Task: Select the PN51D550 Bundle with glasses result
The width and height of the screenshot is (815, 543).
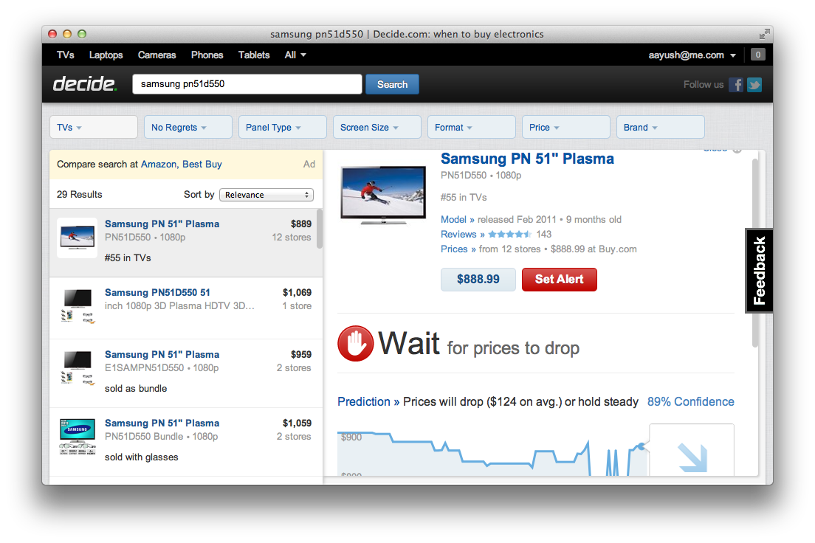Action: [185, 442]
